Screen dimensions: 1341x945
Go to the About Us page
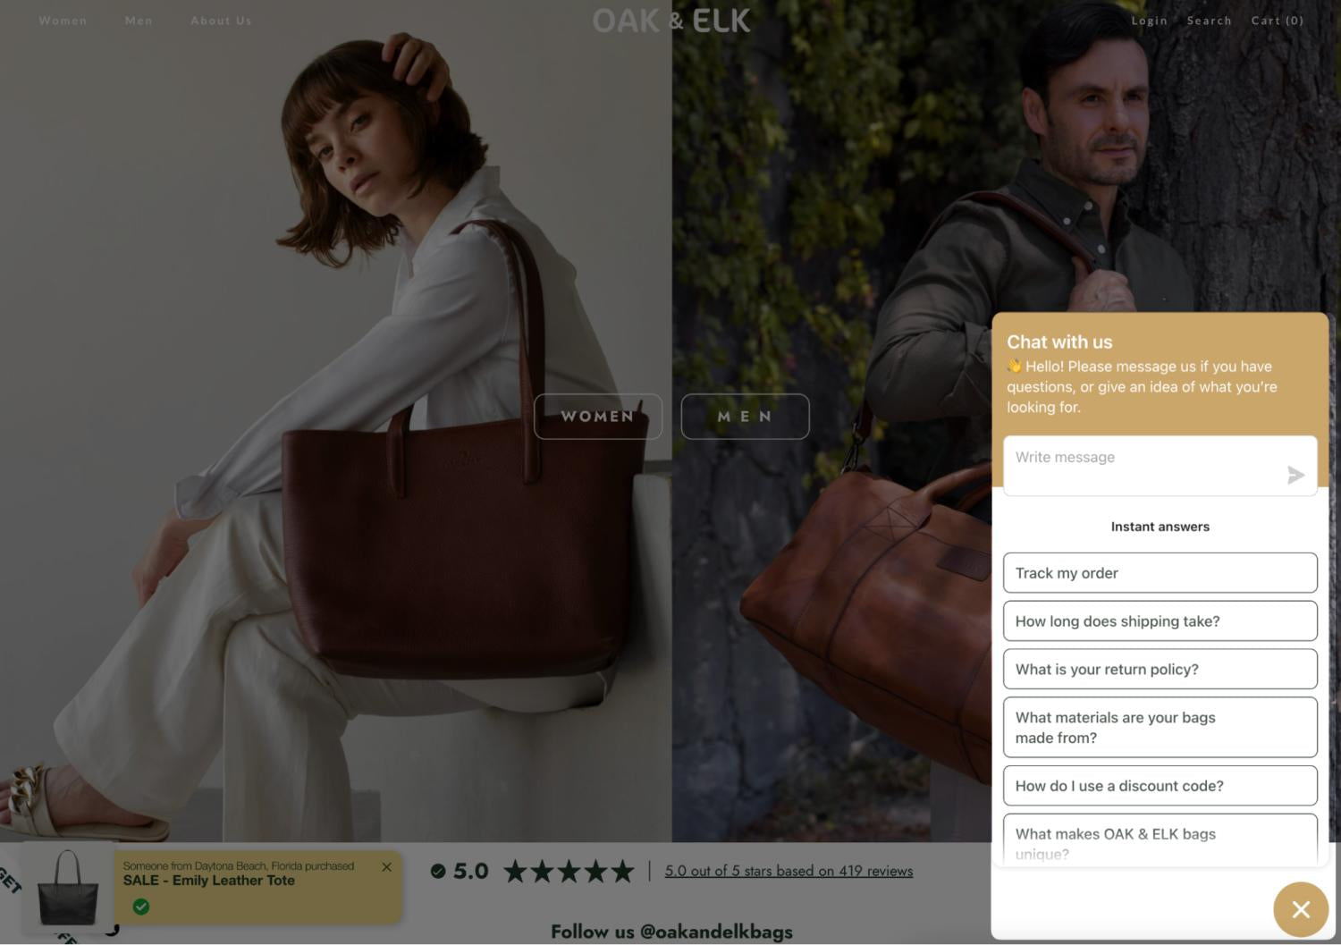[x=221, y=21]
